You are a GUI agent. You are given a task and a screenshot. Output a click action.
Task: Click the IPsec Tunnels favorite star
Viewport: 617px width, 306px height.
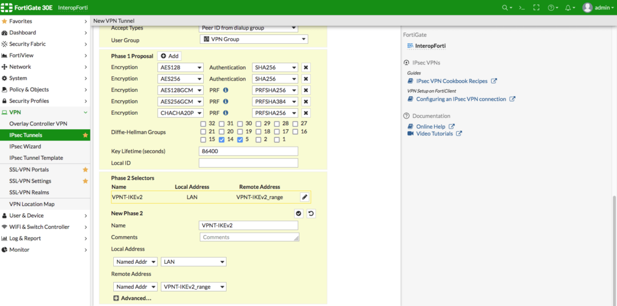(85, 135)
